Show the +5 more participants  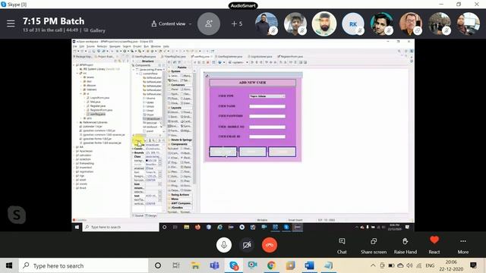(237, 24)
